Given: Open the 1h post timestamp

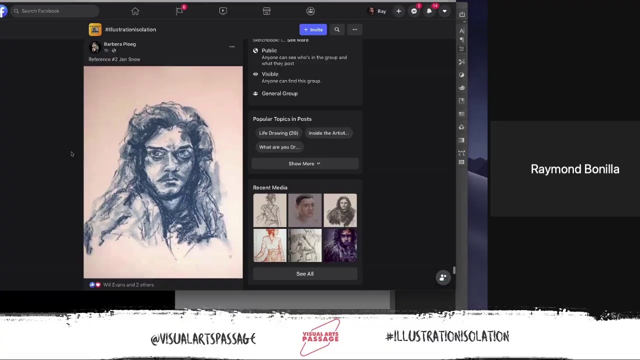Looking at the screenshot, I should (105, 50).
